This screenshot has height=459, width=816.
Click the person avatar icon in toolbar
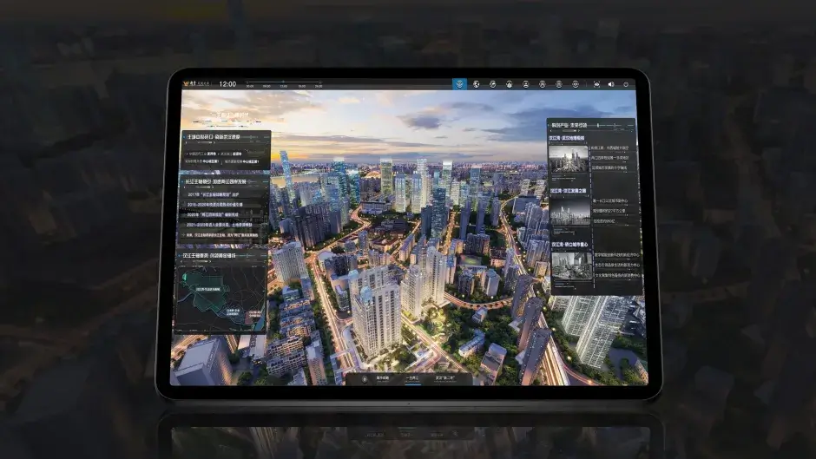[x=525, y=84]
